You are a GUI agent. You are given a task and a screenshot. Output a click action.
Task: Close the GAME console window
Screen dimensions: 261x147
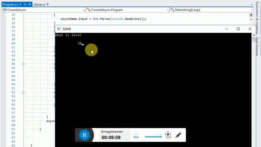[x=250, y=29]
